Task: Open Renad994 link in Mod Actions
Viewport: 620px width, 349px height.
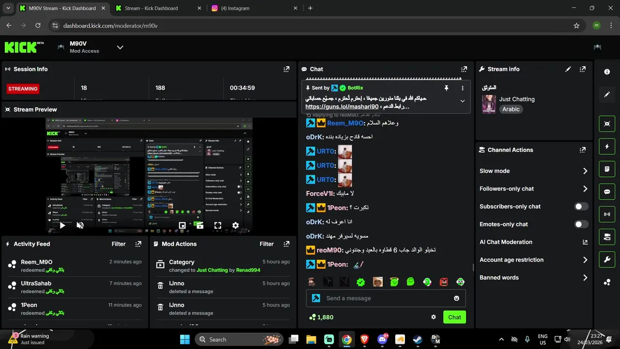Action: [248, 270]
